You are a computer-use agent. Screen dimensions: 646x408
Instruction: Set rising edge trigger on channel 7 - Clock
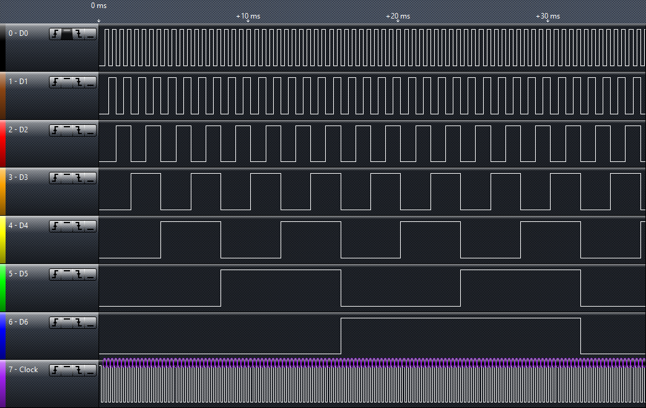click(x=55, y=370)
